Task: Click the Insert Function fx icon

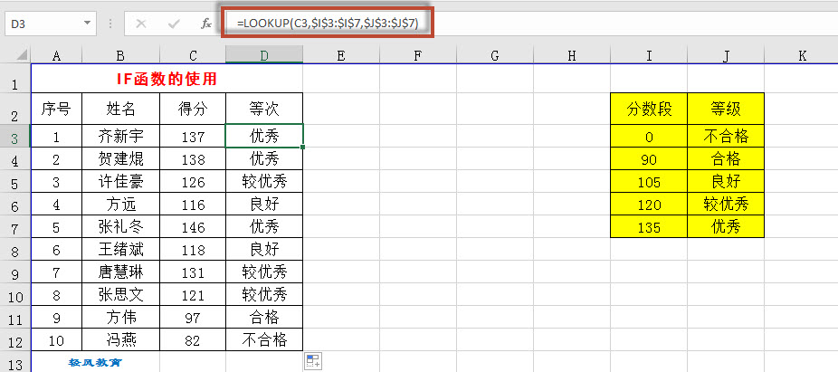Action: [x=205, y=24]
